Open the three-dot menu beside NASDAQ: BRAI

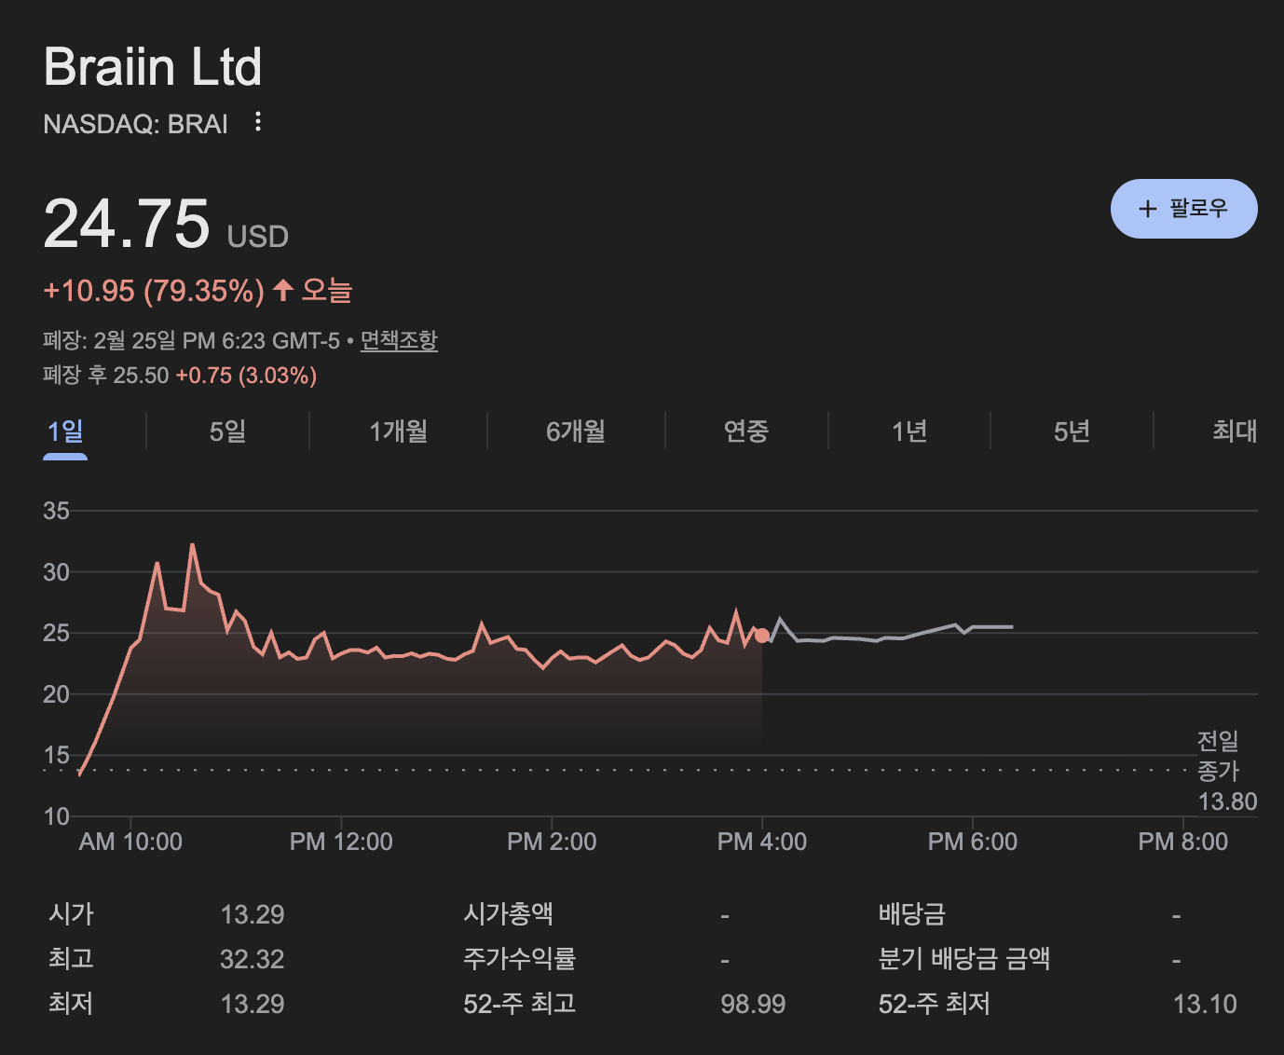click(258, 122)
